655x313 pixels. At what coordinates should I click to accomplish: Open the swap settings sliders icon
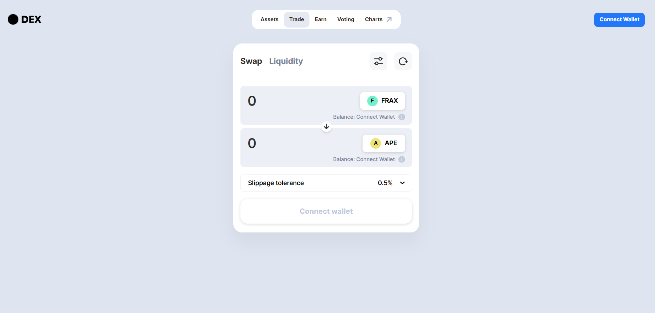(378, 61)
